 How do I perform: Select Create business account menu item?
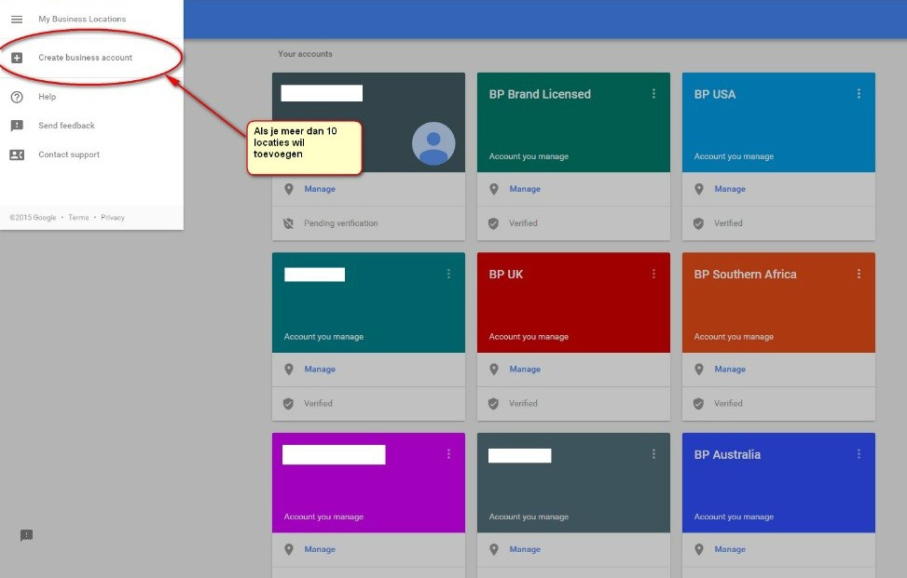tap(92, 58)
